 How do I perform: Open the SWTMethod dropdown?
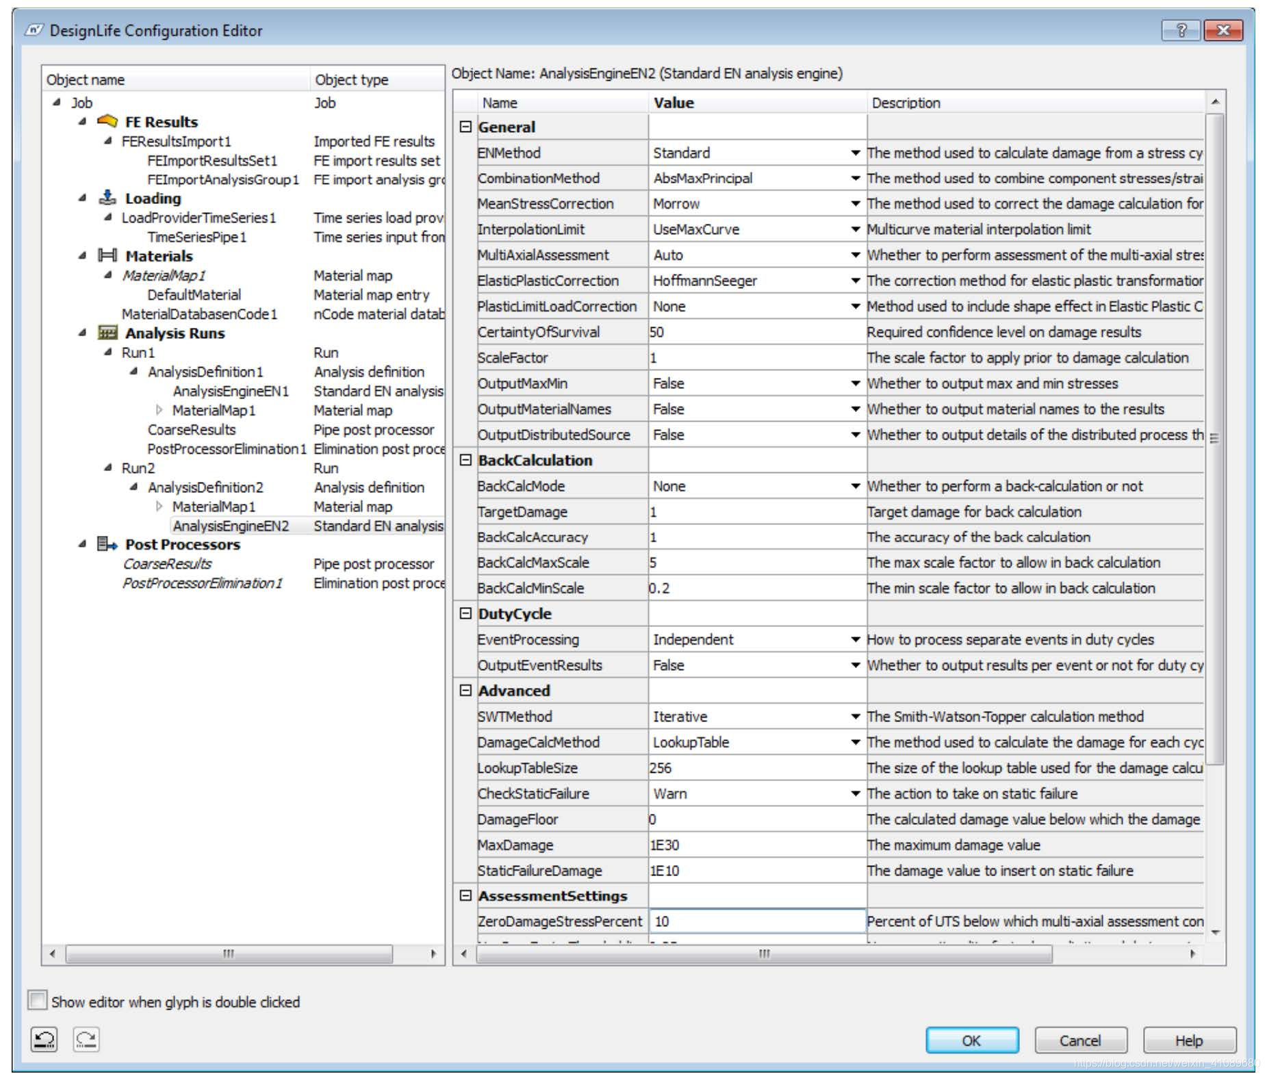pos(856,717)
